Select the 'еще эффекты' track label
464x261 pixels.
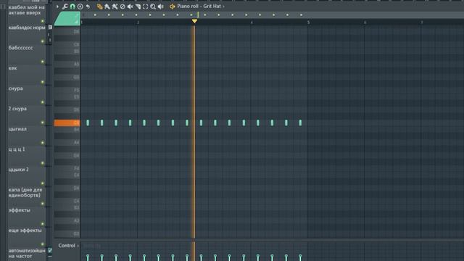tap(25, 231)
